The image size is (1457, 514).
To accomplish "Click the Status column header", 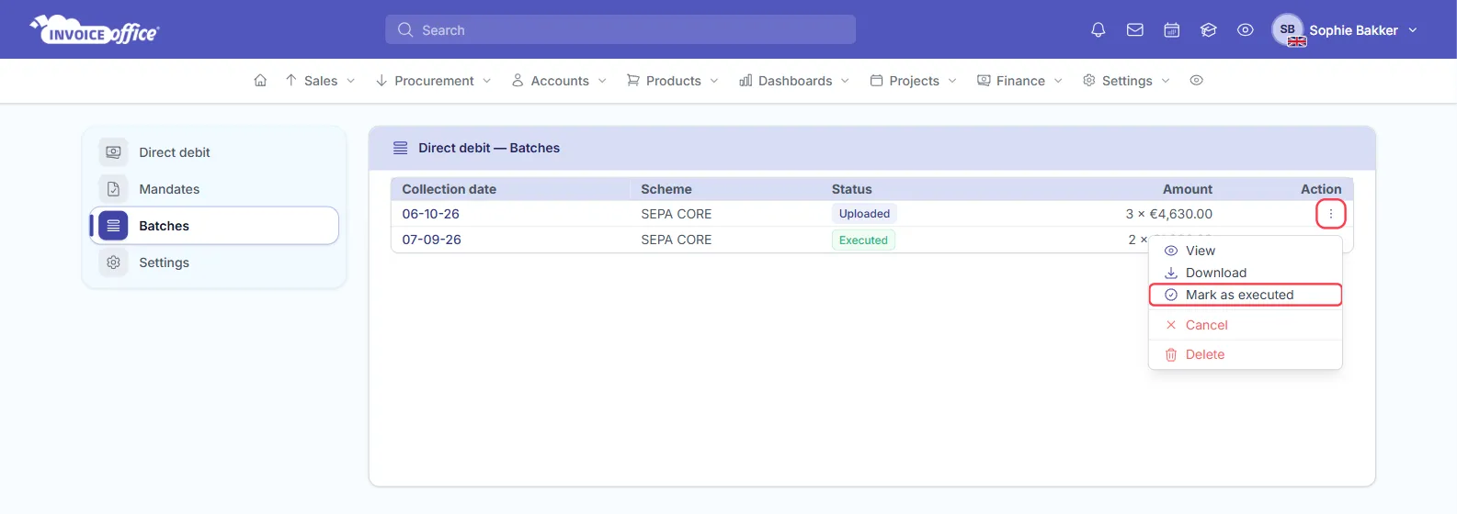I will [852, 189].
